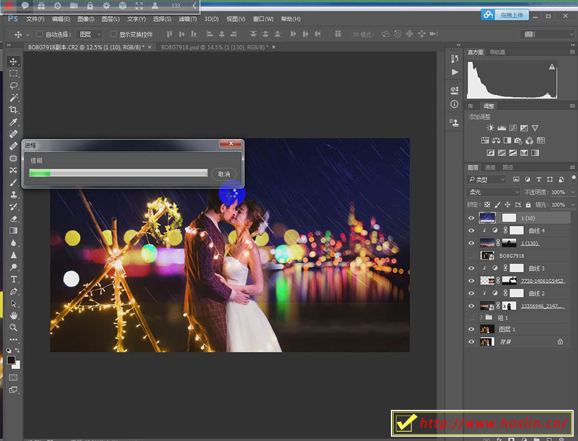Hide the 曲线 3 layer
The image size is (578, 441).
pos(471,268)
